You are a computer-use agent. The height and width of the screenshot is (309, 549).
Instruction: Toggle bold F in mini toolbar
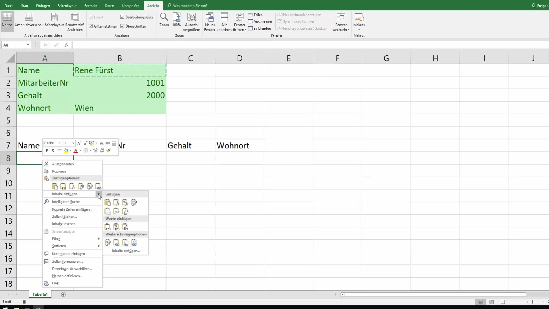(47, 150)
